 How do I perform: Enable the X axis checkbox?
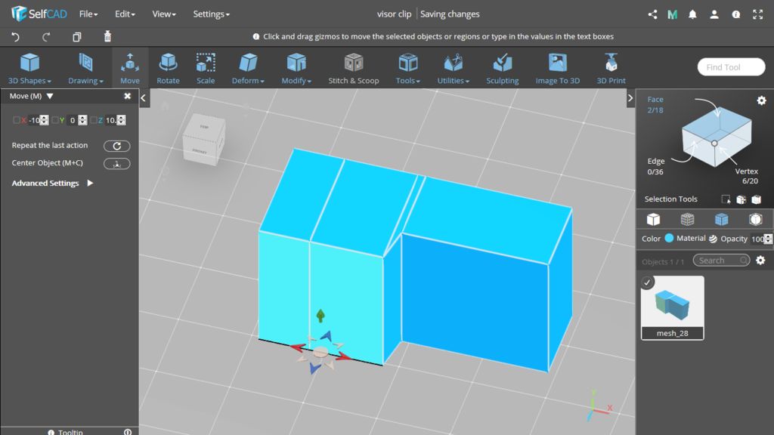point(17,120)
